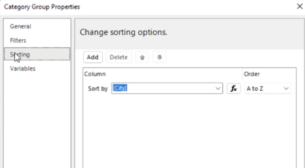Open the fx expression editor button
305x168 pixels.
click(x=233, y=88)
